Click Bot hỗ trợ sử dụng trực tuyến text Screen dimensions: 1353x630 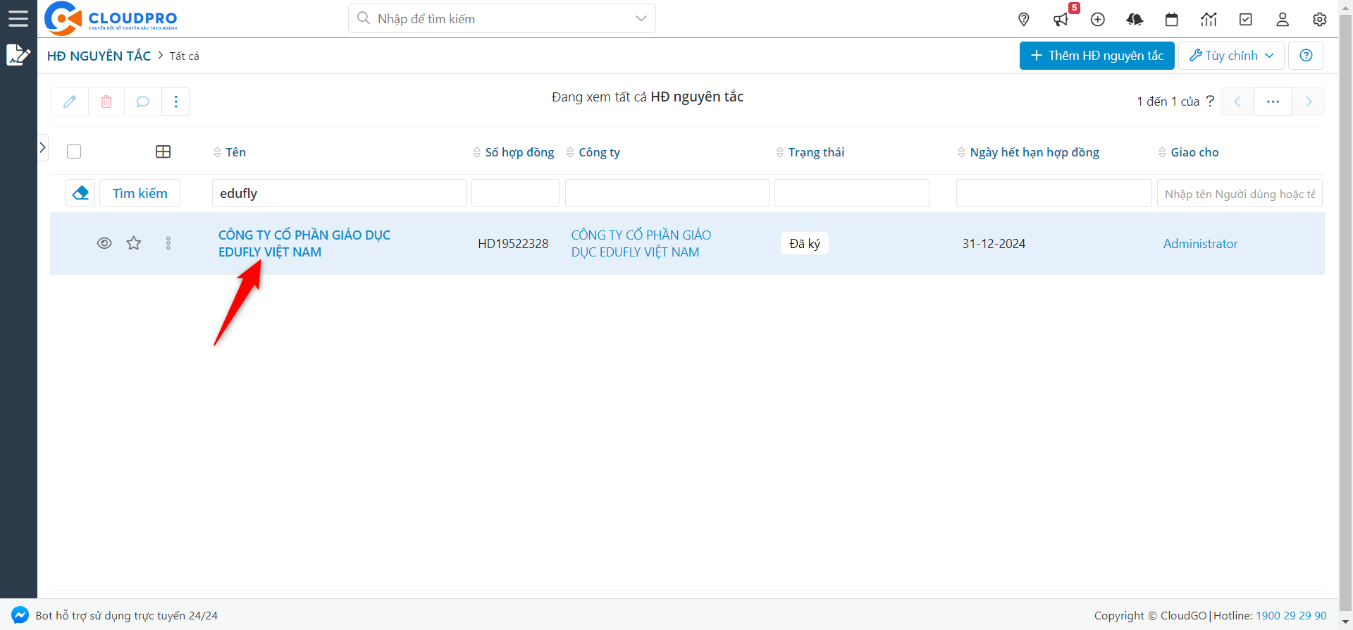pyautogui.click(x=127, y=615)
